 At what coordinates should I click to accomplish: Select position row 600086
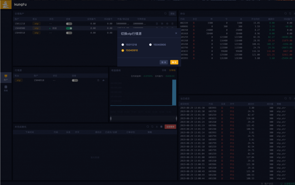237,26
